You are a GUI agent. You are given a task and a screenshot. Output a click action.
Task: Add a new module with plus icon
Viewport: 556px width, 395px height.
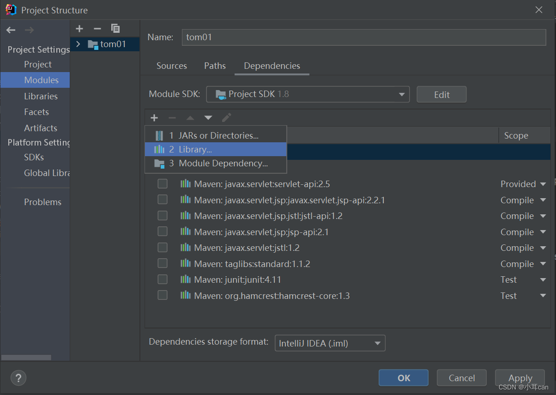point(79,29)
